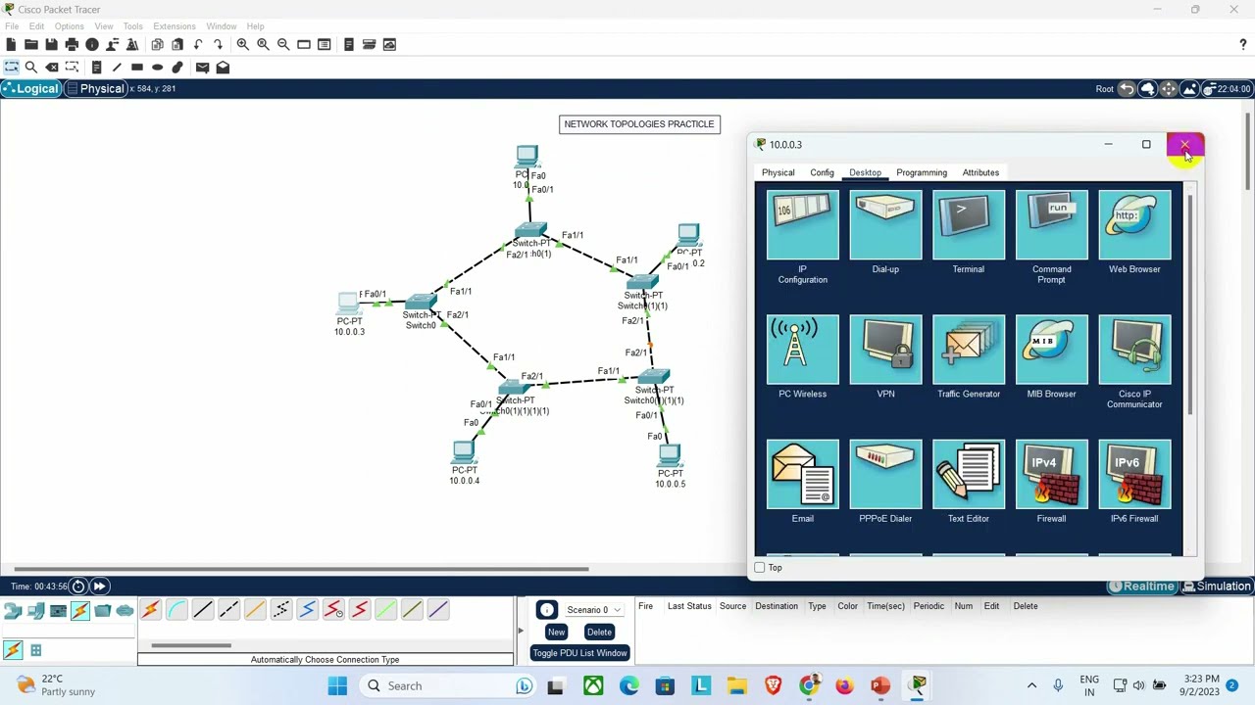1255x705 pixels.
Task: Click the Fast Forward Time button
Action: coord(99,587)
